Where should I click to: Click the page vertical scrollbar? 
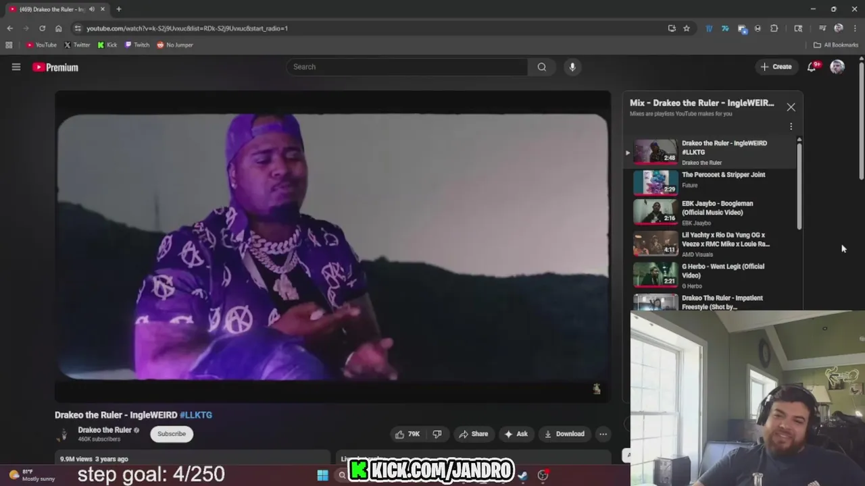click(x=862, y=122)
